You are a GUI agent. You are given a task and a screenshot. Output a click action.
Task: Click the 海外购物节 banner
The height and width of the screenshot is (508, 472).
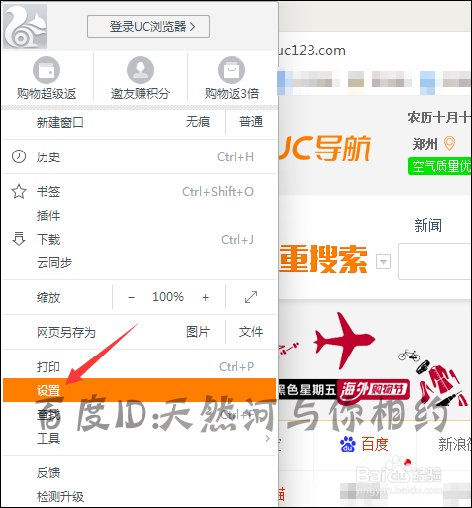(374, 390)
